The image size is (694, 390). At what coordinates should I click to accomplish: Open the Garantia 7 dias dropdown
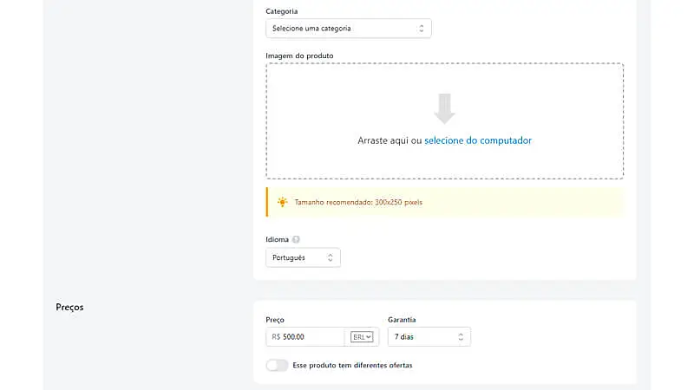pyautogui.click(x=429, y=337)
